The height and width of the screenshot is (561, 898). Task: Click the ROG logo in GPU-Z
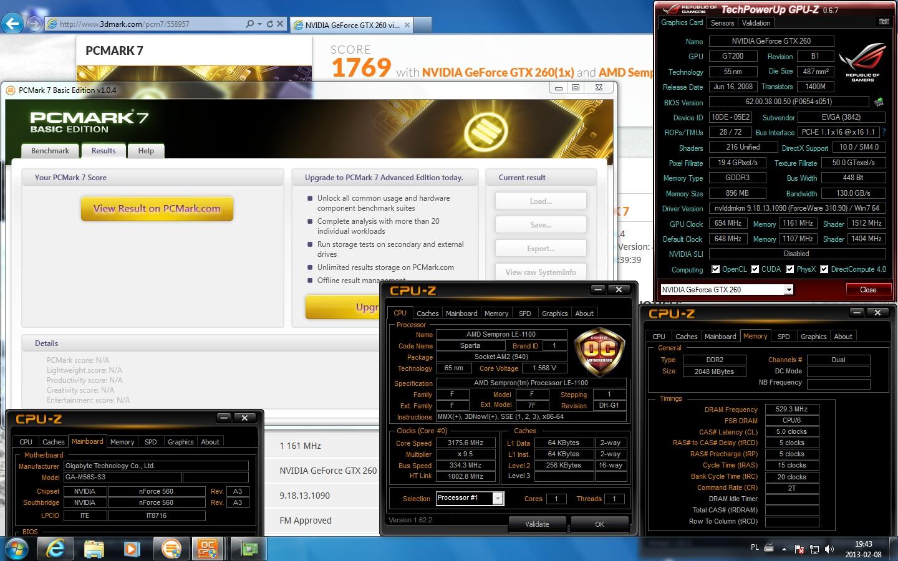(862, 62)
